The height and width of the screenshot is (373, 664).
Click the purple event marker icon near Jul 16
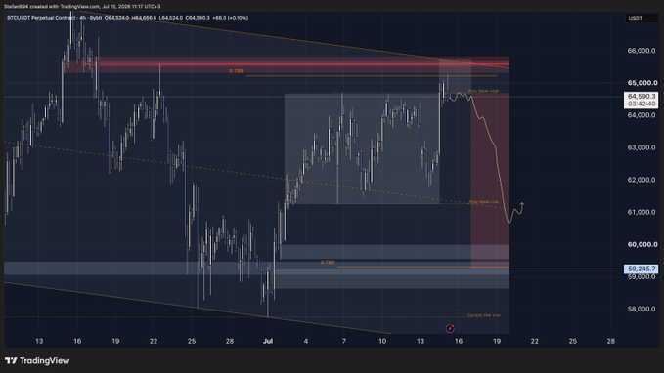pyautogui.click(x=450, y=328)
